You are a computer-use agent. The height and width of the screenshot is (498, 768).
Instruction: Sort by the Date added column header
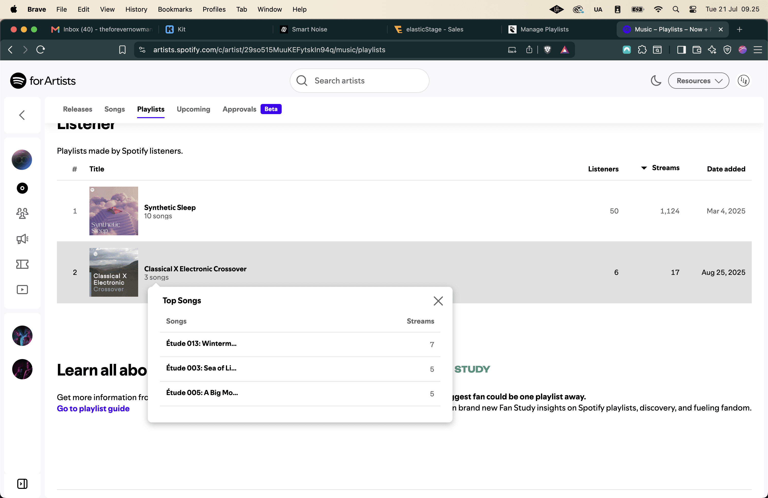pyautogui.click(x=726, y=169)
